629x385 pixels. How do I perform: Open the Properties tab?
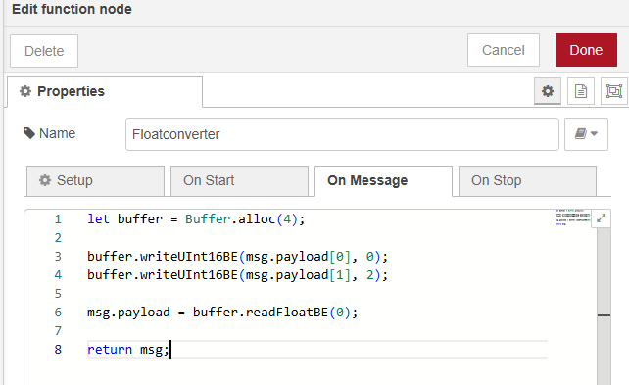105,91
